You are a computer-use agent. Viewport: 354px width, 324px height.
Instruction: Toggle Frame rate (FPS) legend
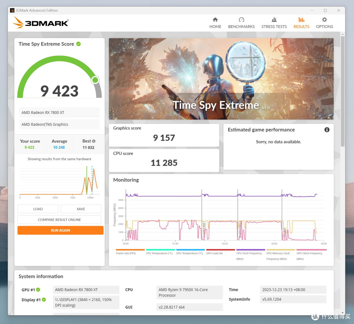tap(130, 252)
